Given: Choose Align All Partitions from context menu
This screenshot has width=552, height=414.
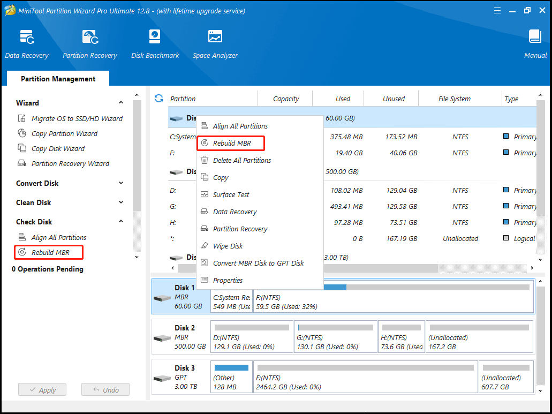Looking at the screenshot, I should pyautogui.click(x=260, y=126).
